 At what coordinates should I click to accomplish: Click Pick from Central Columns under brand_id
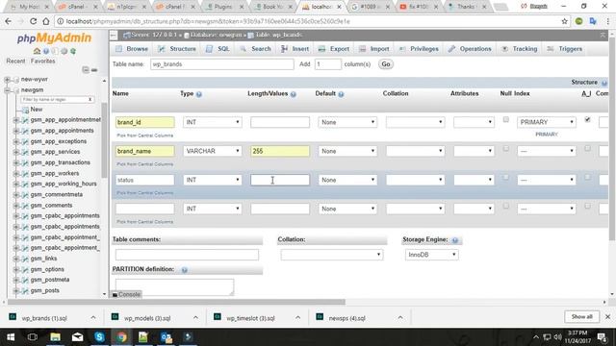click(144, 136)
